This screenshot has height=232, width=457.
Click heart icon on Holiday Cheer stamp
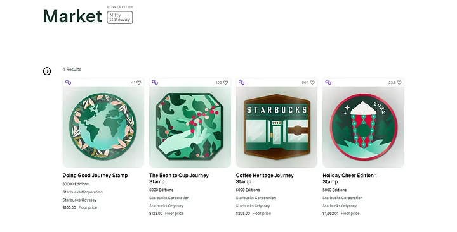click(x=399, y=82)
